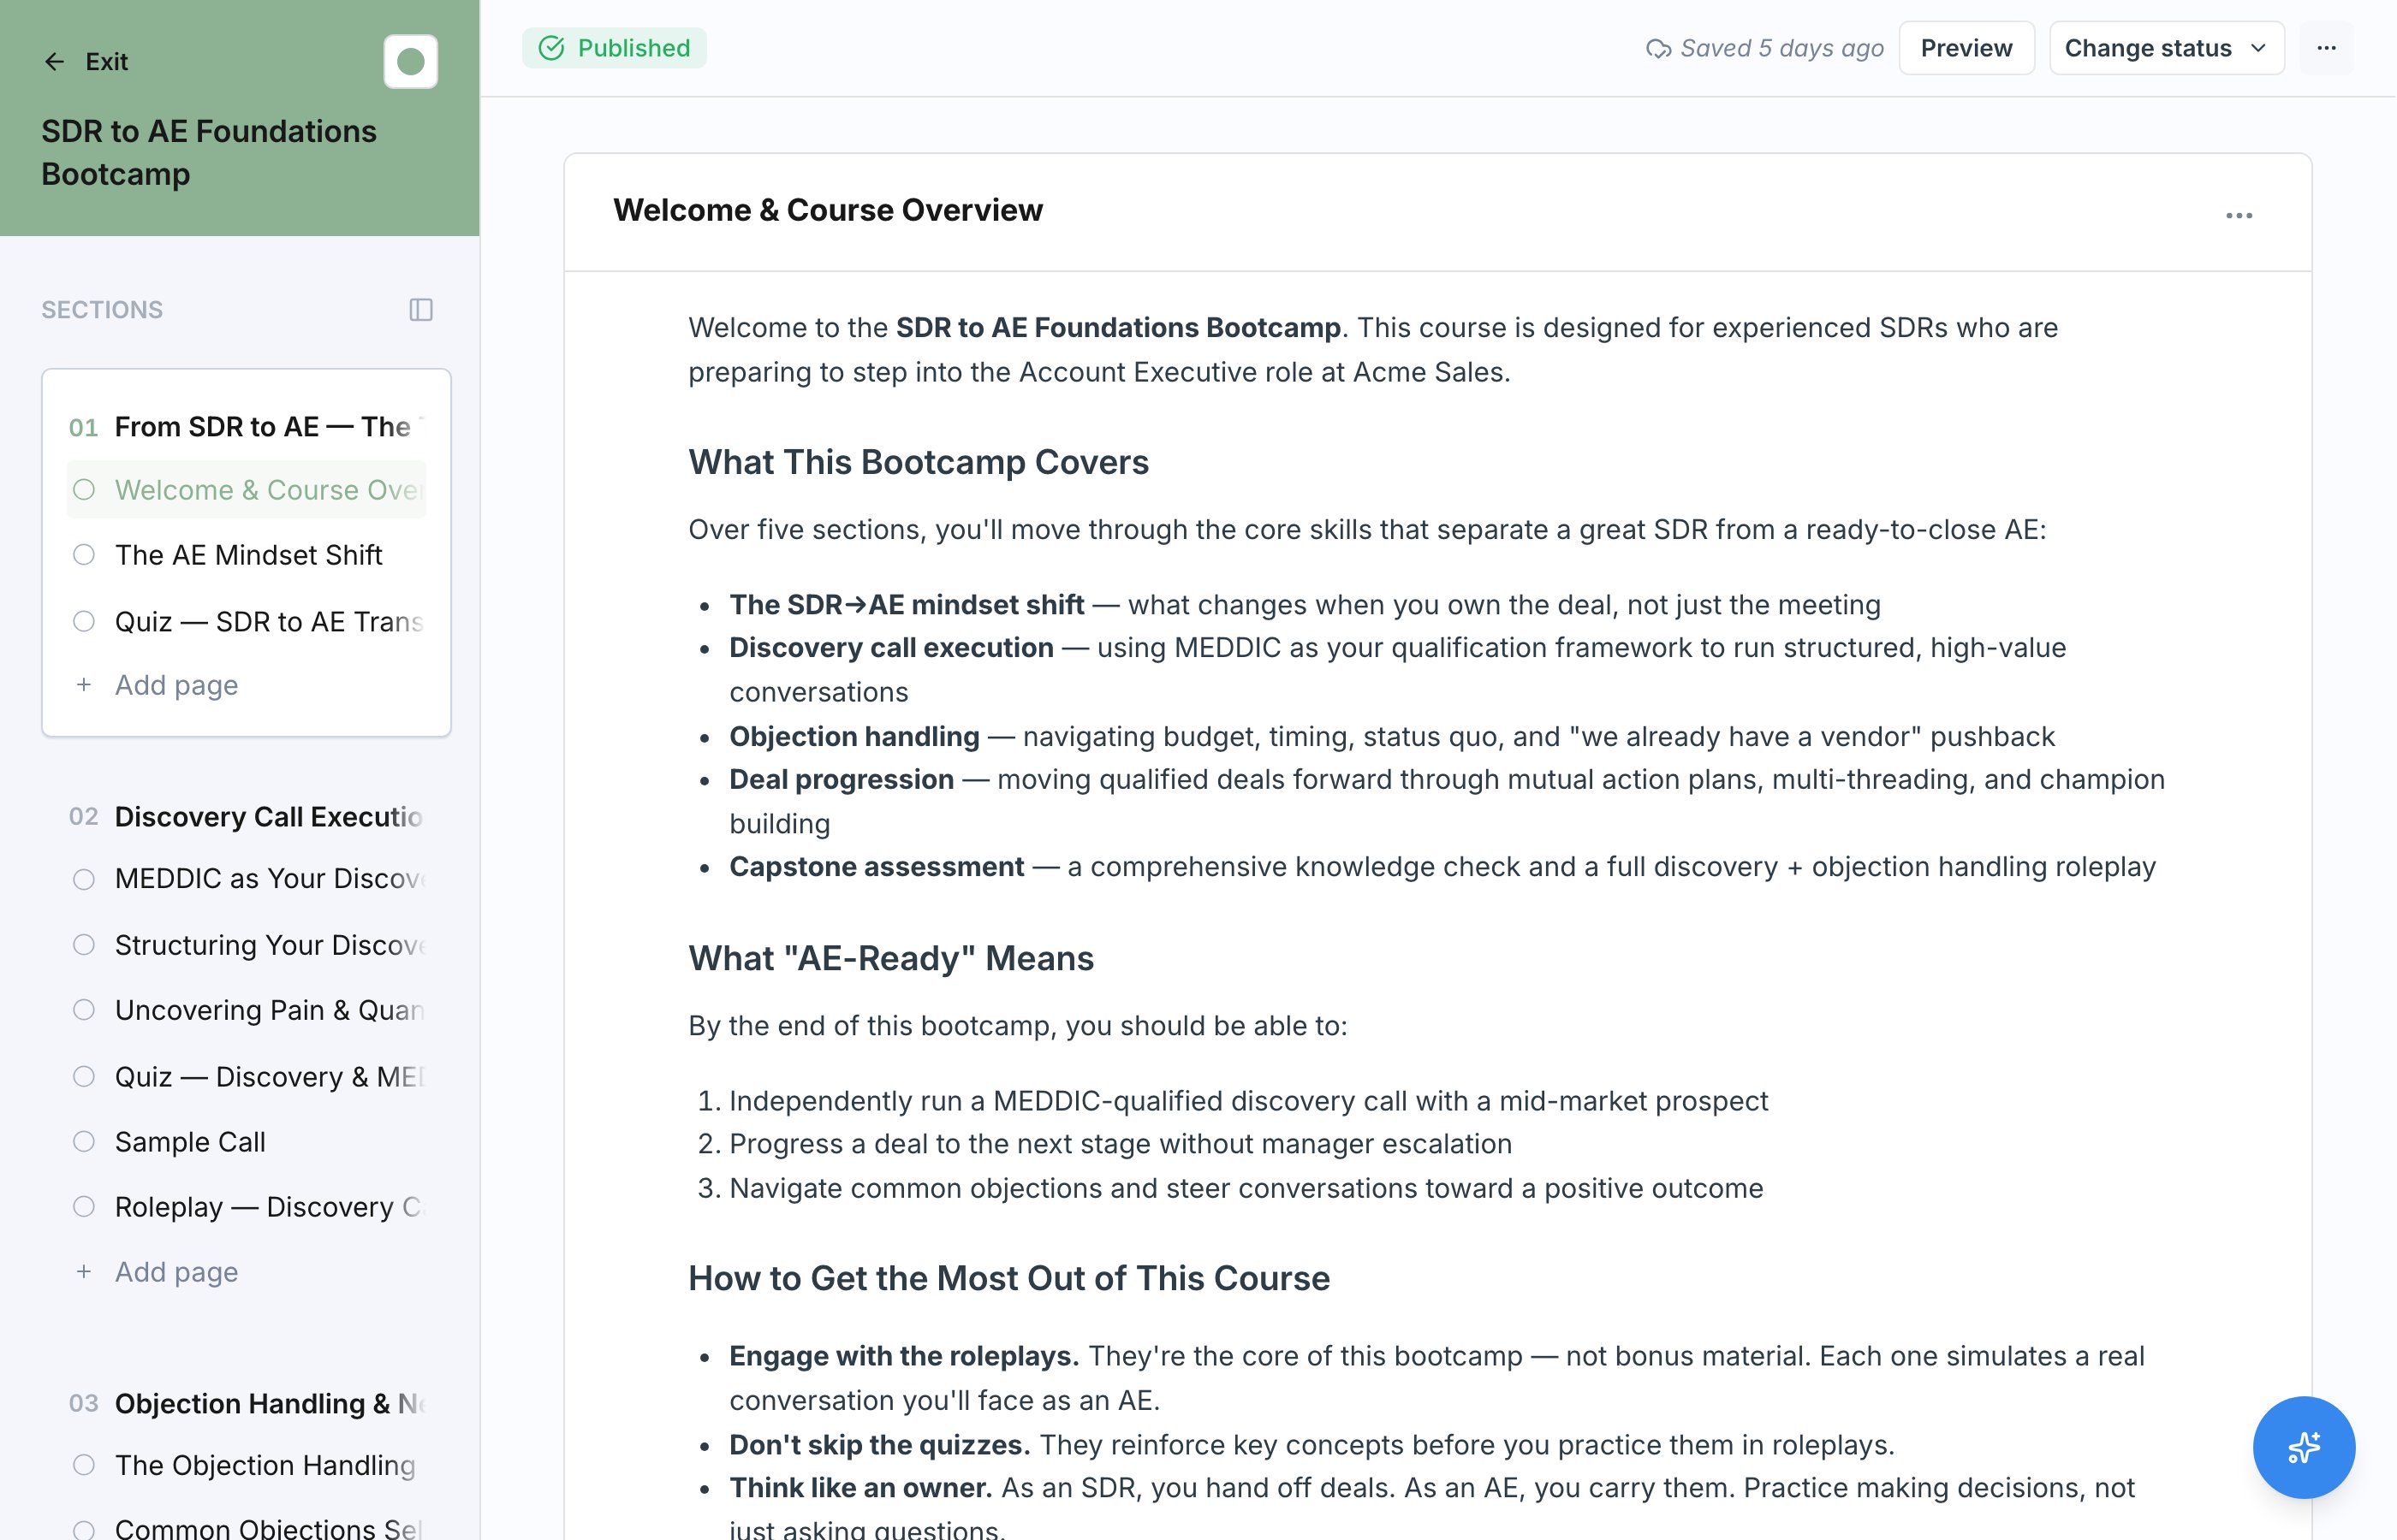Image resolution: width=2397 pixels, height=1540 pixels.
Task: Click status circle beside Quiz — SDR to AE
Action: (x=84, y=621)
